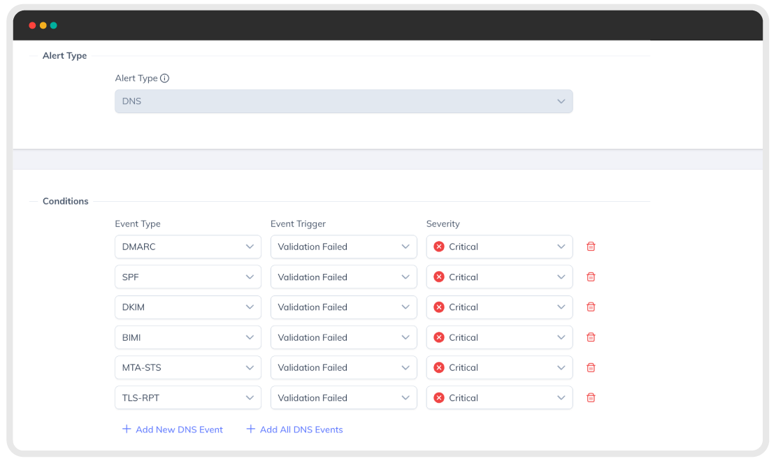Change SPF row's Validation Failed trigger
Screen dimensions: 776x461
click(x=344, y=277)
